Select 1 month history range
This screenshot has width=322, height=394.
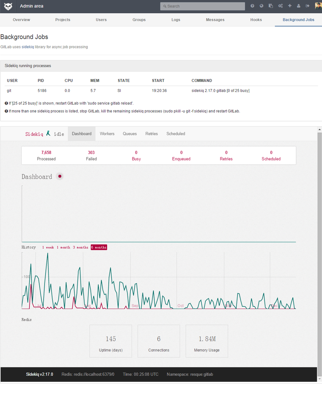(x=63, y=247)
